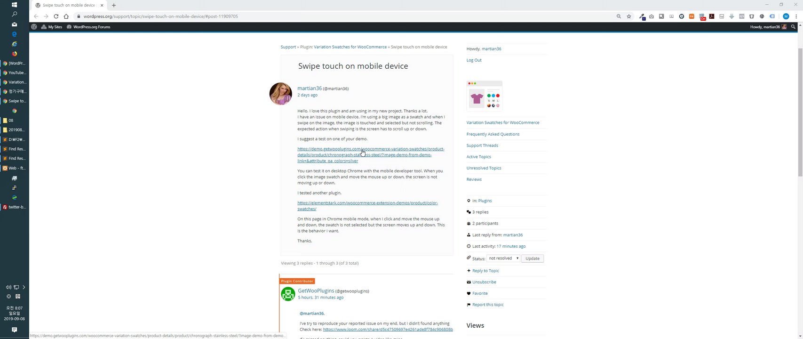Open search icon in WordPress admin bar
The image size is (803, 339).
pyautogui.click(x=793, y=27)
